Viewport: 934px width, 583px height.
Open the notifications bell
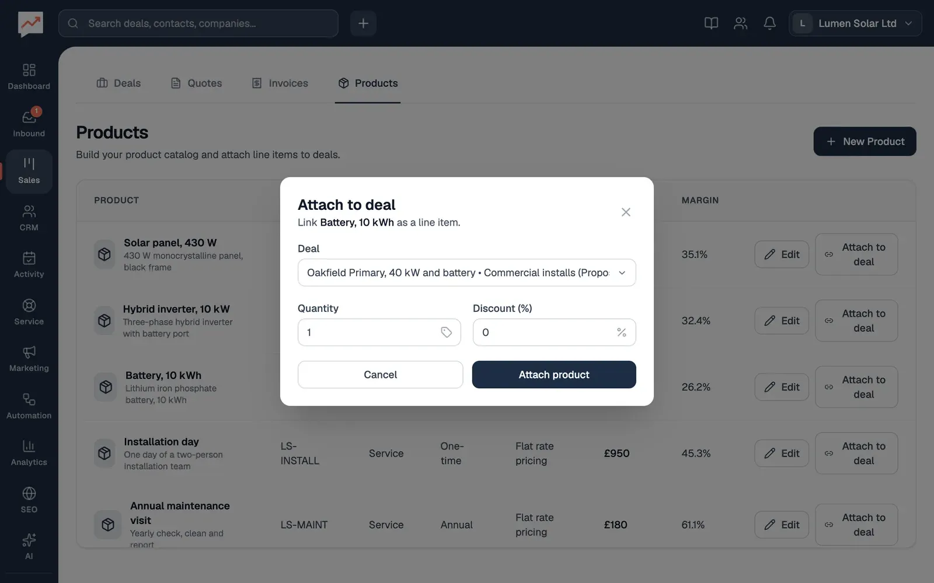click(x=769, y=23)
